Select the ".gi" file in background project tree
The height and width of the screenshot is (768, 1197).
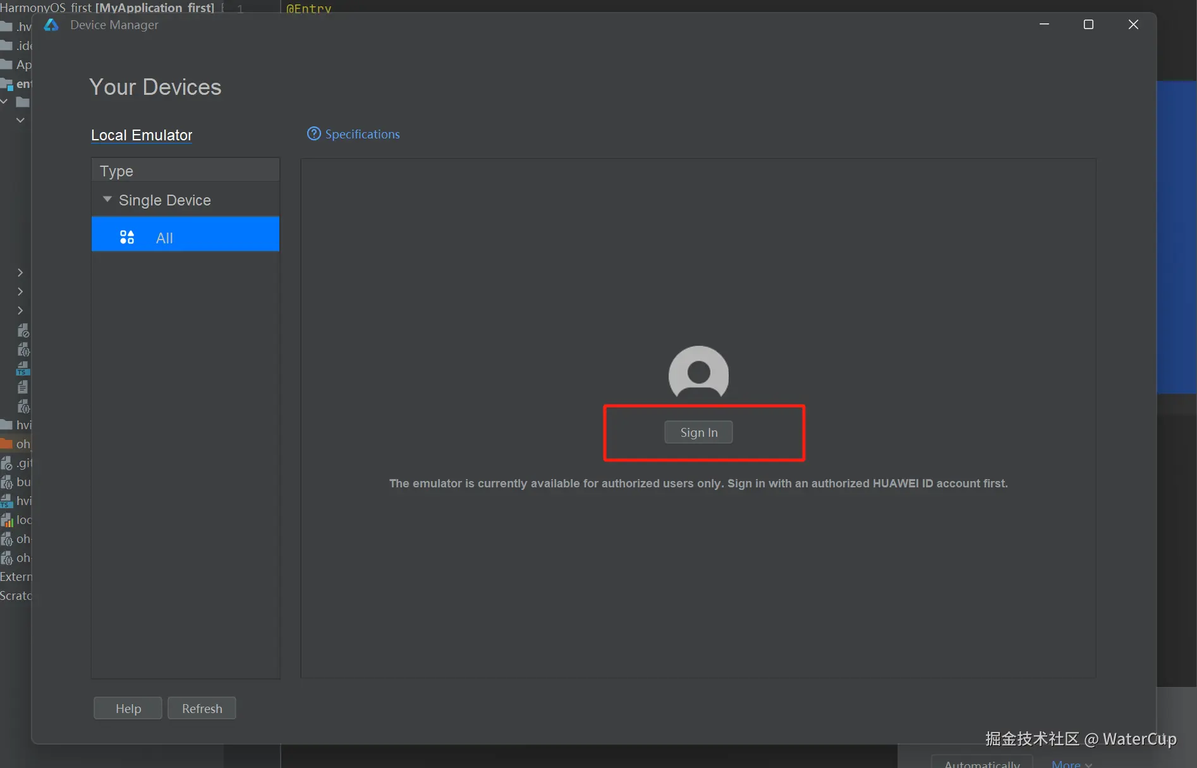[16, 463]
